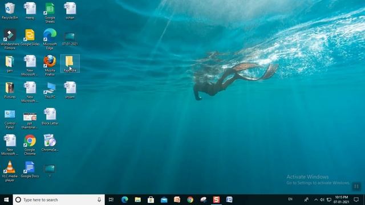365x205 pixels.
Task: Select the Rajendra folder
Action: [x=70, y=64]
